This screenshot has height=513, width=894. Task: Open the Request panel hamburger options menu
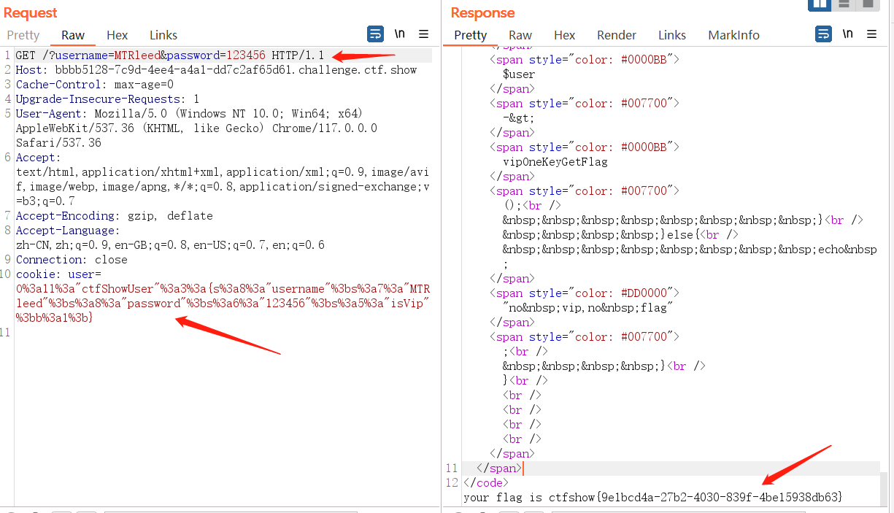(423, 34)
